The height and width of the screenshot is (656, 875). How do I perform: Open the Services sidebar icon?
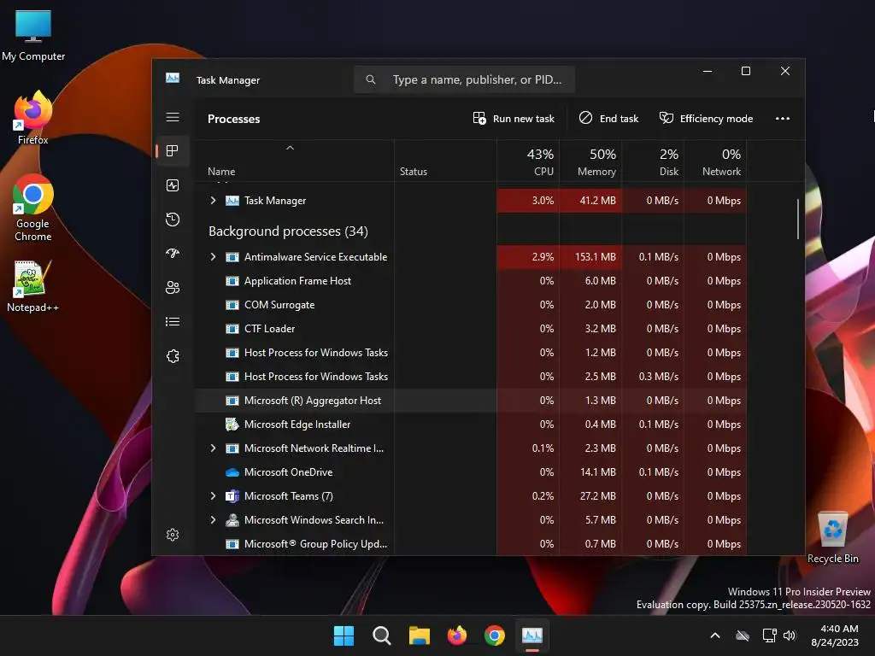pos(173,356)
